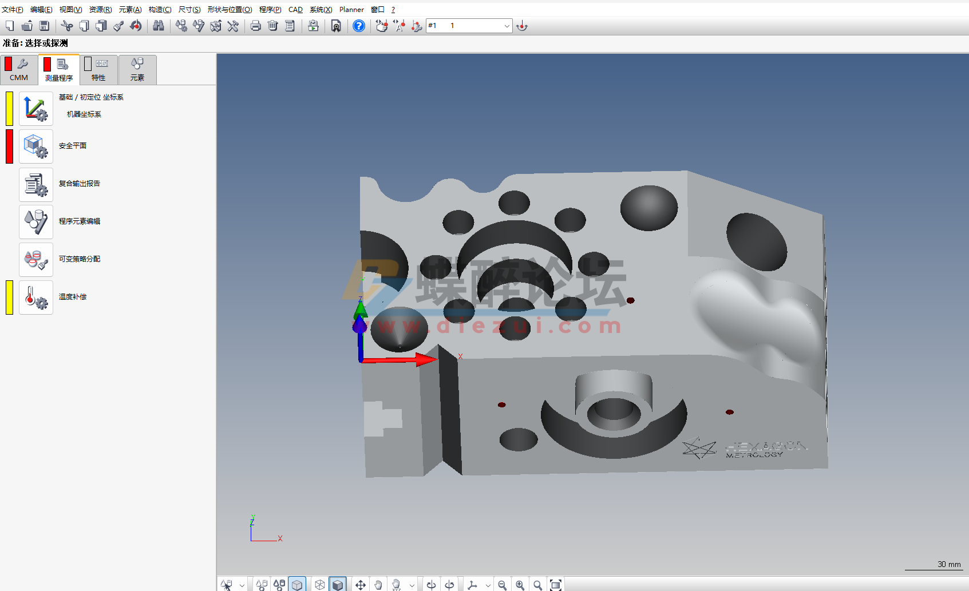The width and height of the screenshot is (969, 591).
Task: Select the Zoom In tool on view toolbar
Action: click(x=520, y=584)
